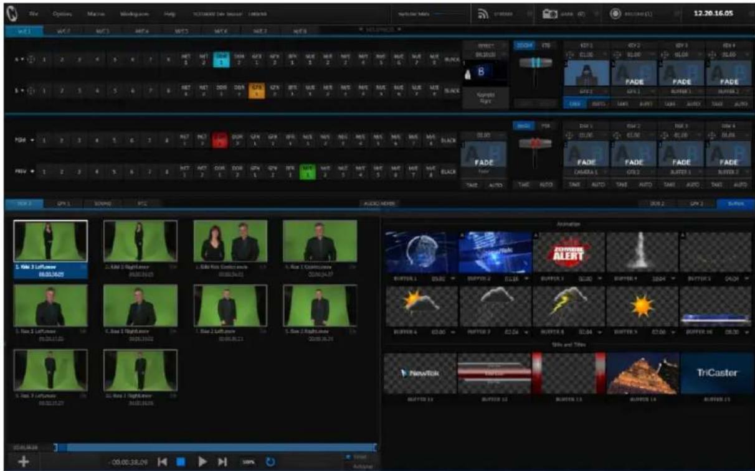The height and width of the screenshot is (471, 755).
Task: Open Buffer 4 duration dropdown arrow
Action: click(675, 279)
